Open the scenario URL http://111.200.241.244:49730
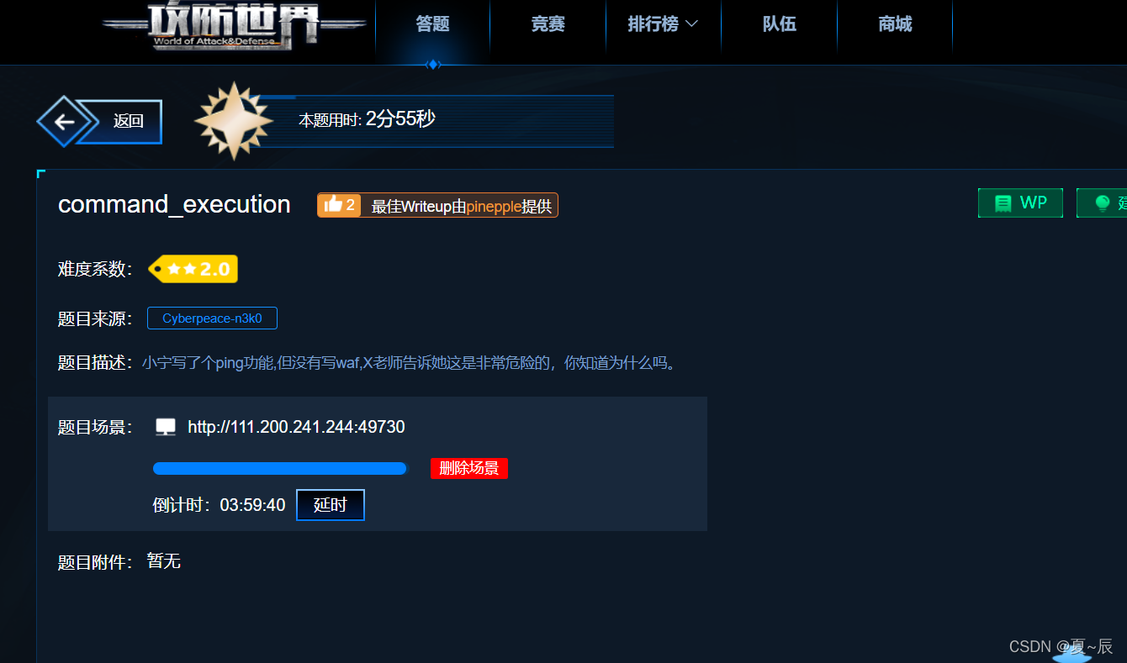 pos(296,427)
